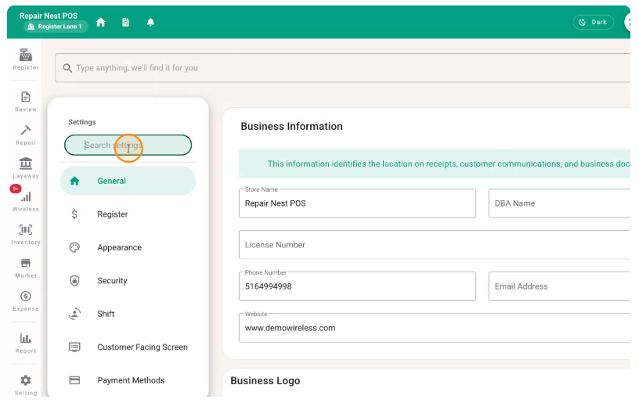Select Payment Methods settings
The height and width of the screenshot is (410, 639).
[128, 380]
